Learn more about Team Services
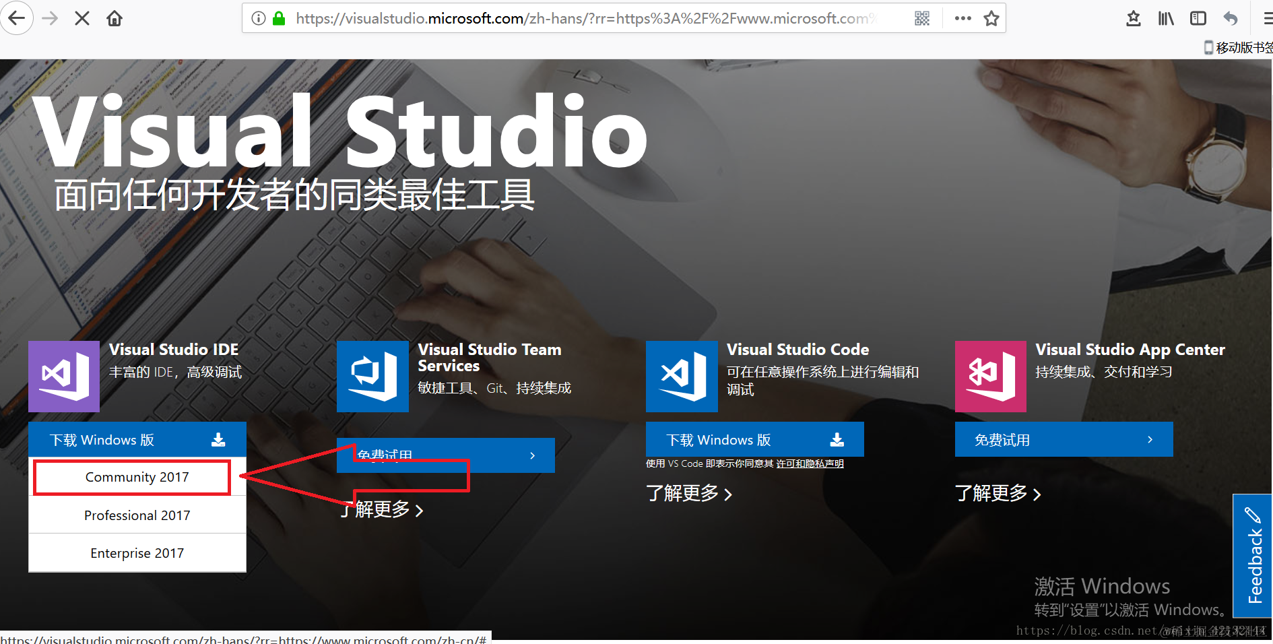 coord(381,510)
